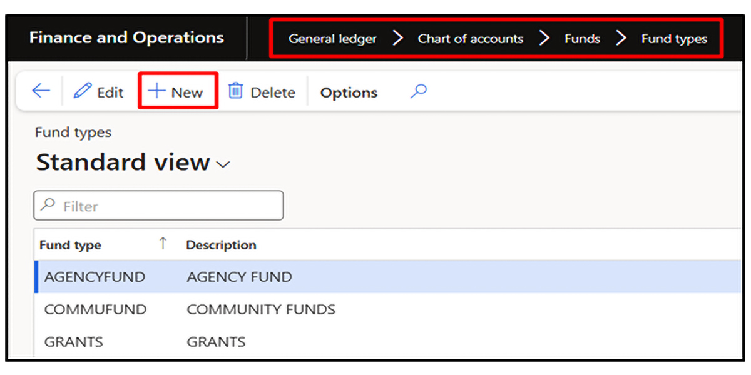Click the New button

(x=178, y=91)
